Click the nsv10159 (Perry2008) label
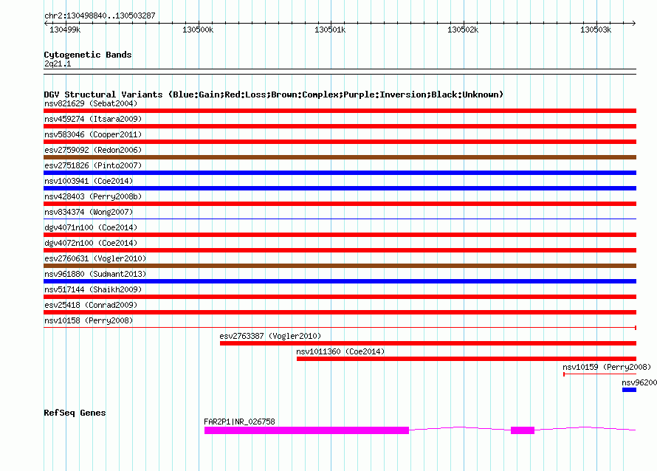The height and width of the screenshot is (471, 657). [x=607, y=367]
